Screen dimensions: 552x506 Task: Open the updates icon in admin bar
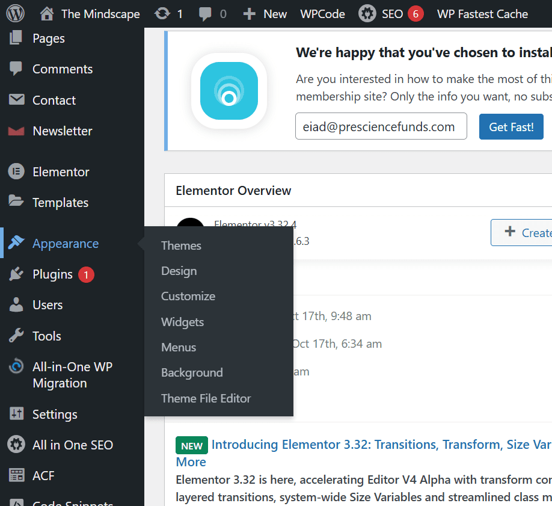click(162, 13)
